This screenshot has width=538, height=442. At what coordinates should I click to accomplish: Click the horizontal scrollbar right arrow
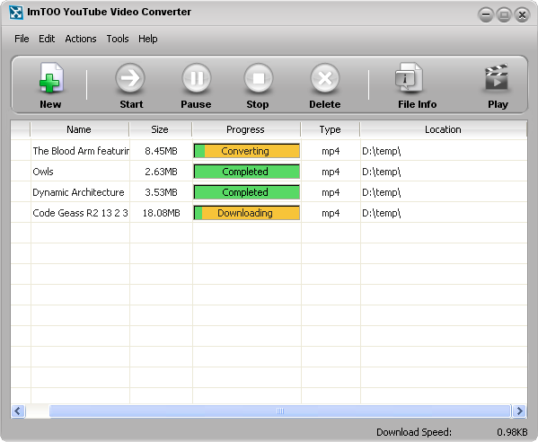point(519,411)
